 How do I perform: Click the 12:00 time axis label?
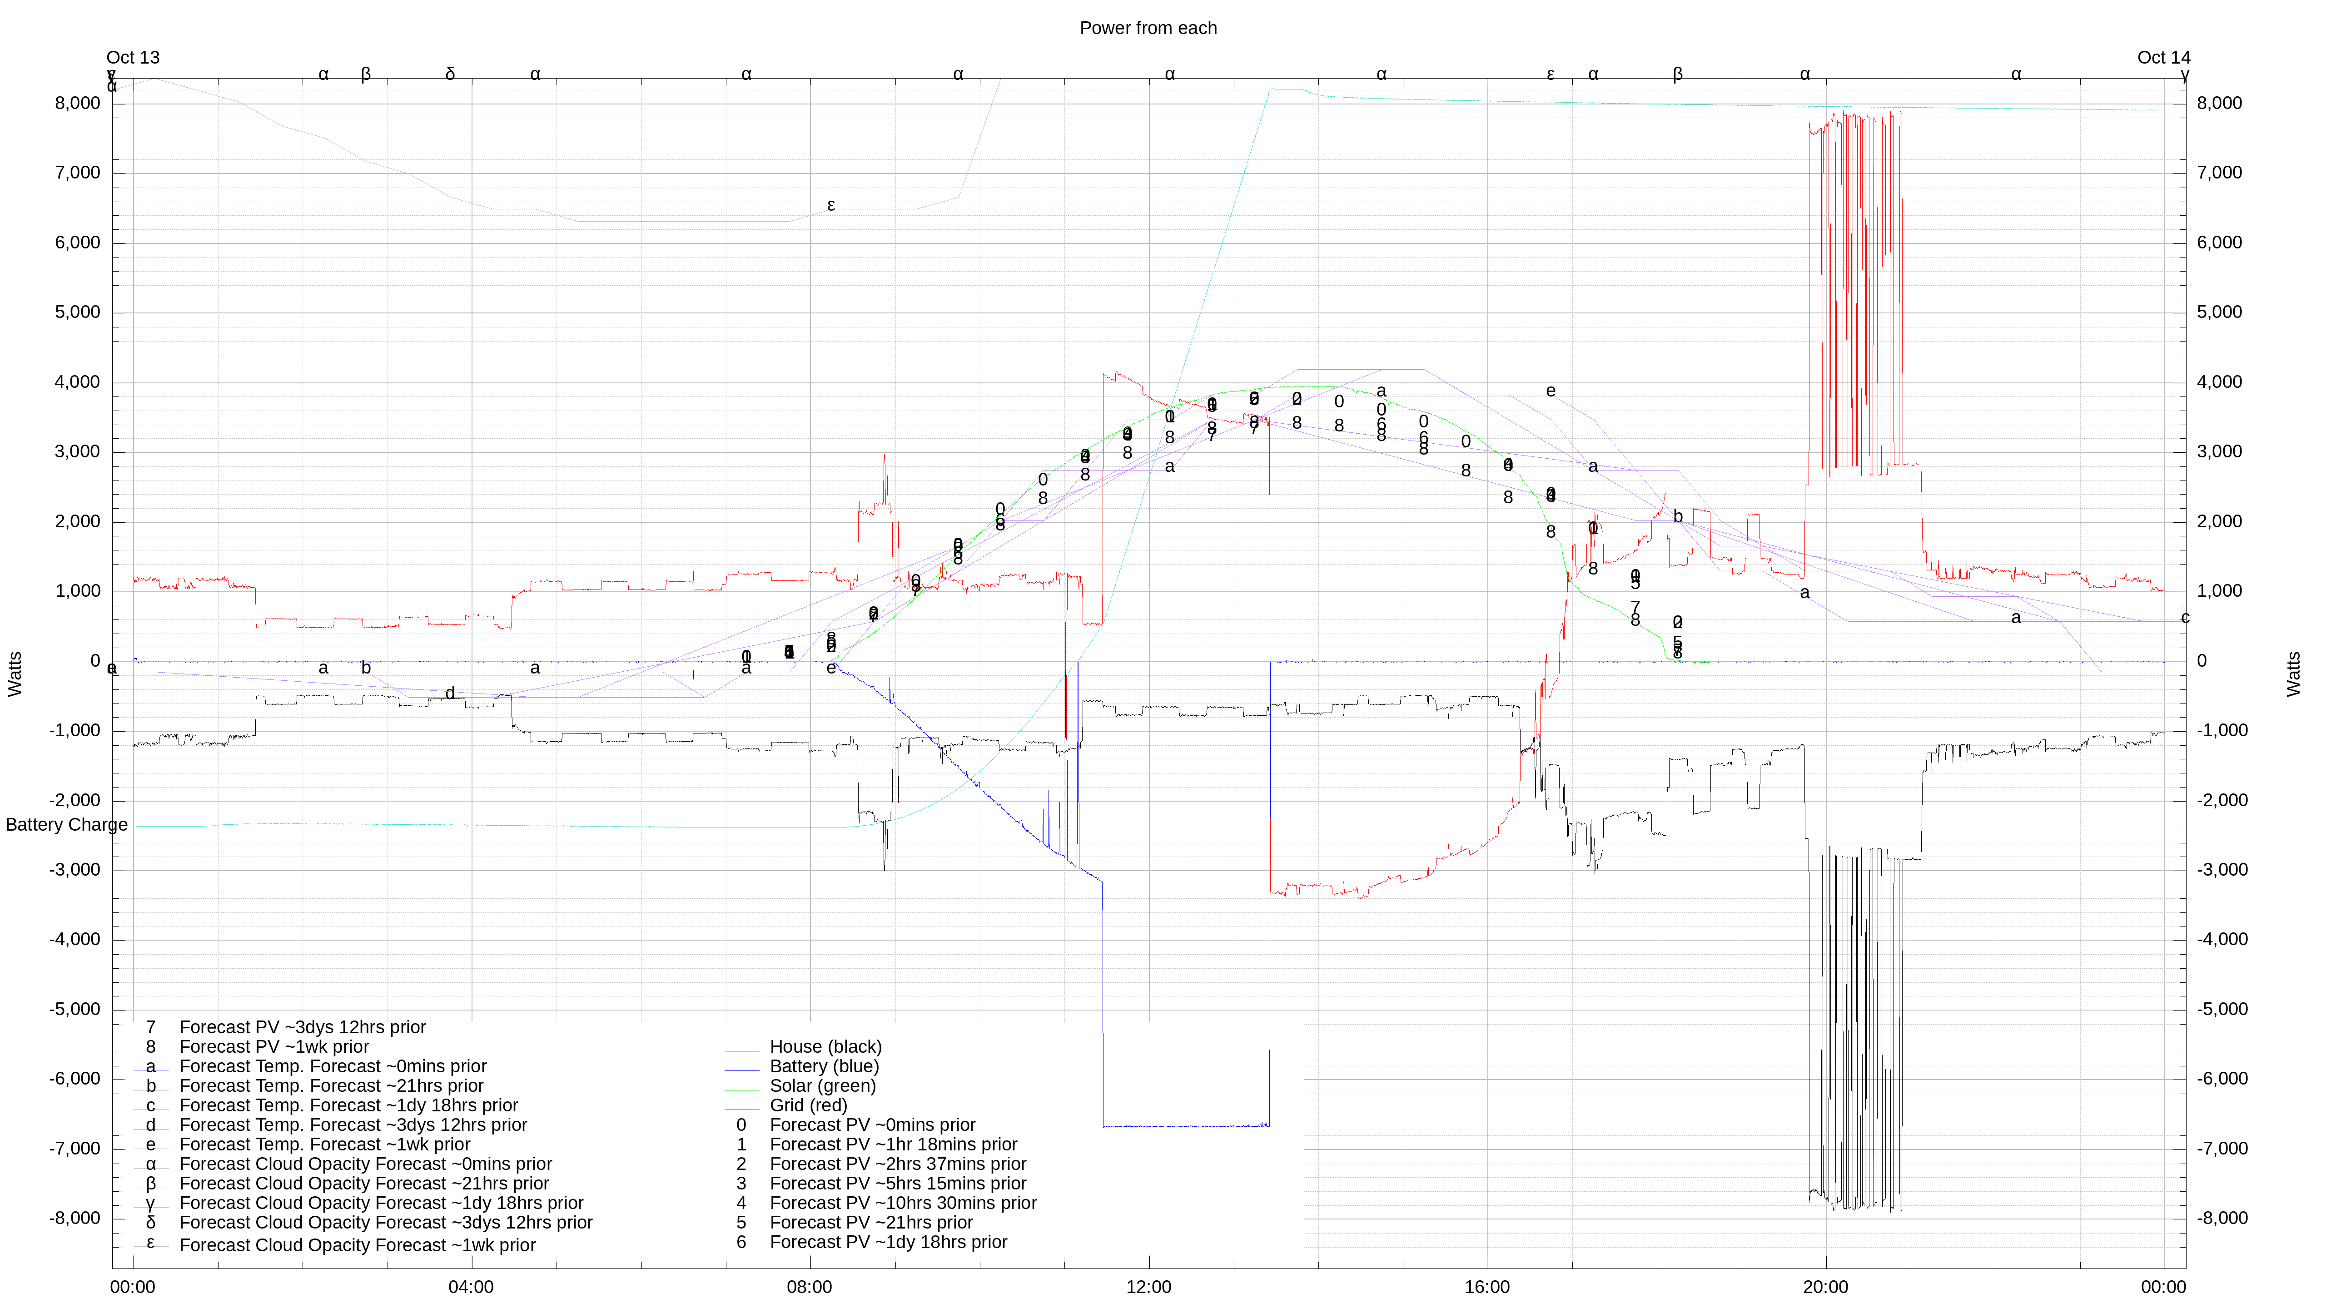(x=1148, y=1286)
